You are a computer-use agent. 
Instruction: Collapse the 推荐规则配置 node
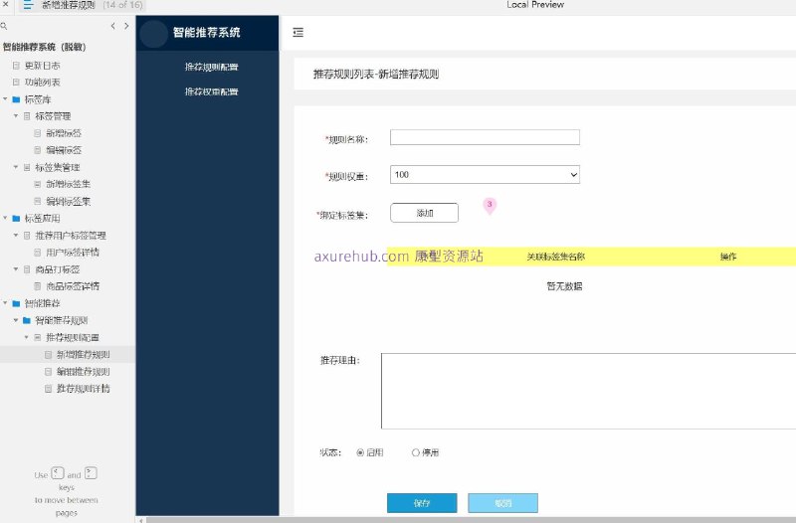tap(27, 337)
